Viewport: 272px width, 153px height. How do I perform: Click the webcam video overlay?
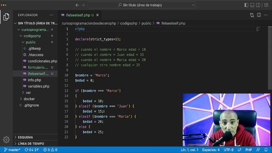click(227, 120)
